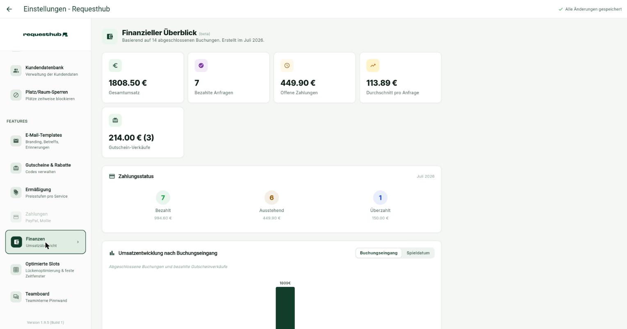Click the FEATURES section heading

point(17,121)
